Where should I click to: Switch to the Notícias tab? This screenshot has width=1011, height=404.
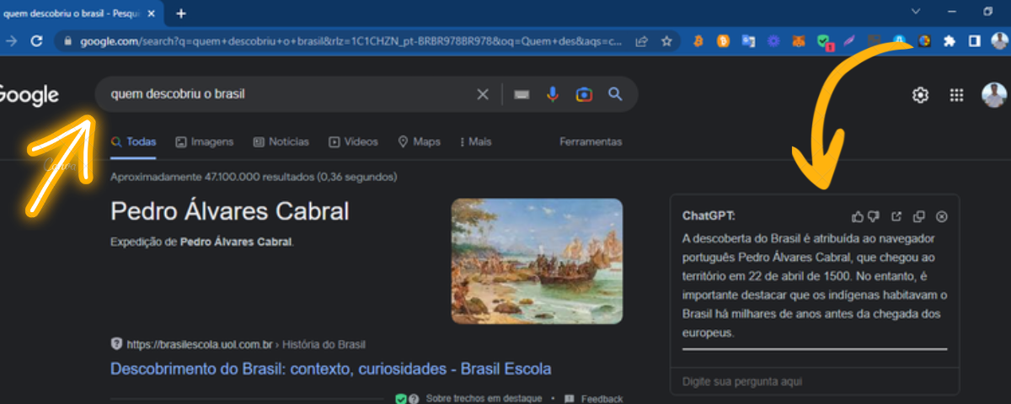(x=281, y=141)
